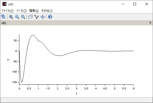This screenshot has width=153, height=103.
Task: Click zoom-to-shapes magnifier icon
Action: tap(23, 17)
